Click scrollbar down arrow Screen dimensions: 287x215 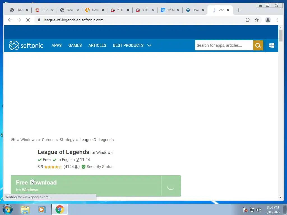[x=281, y=197]
